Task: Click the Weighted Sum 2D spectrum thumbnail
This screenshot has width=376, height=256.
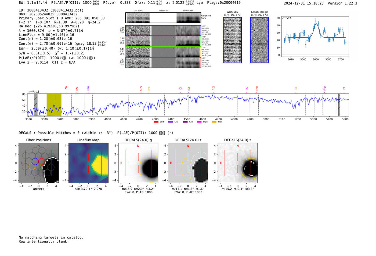Action: [x=138, y=18]
